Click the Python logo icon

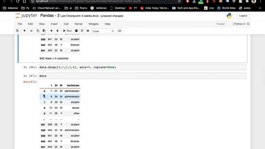point(229,16)
